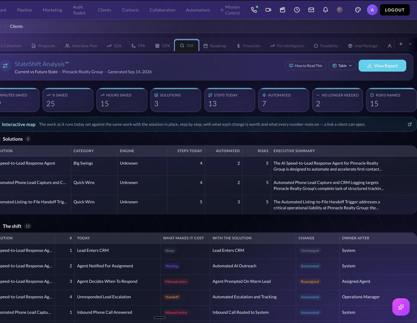Select the Steps Today metric card
417x323 pixels.
pyautogui.click(x=230, y=100)
